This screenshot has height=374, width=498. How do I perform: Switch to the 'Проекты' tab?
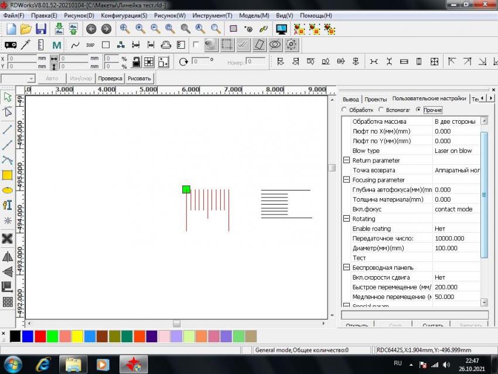pos(376,99)
